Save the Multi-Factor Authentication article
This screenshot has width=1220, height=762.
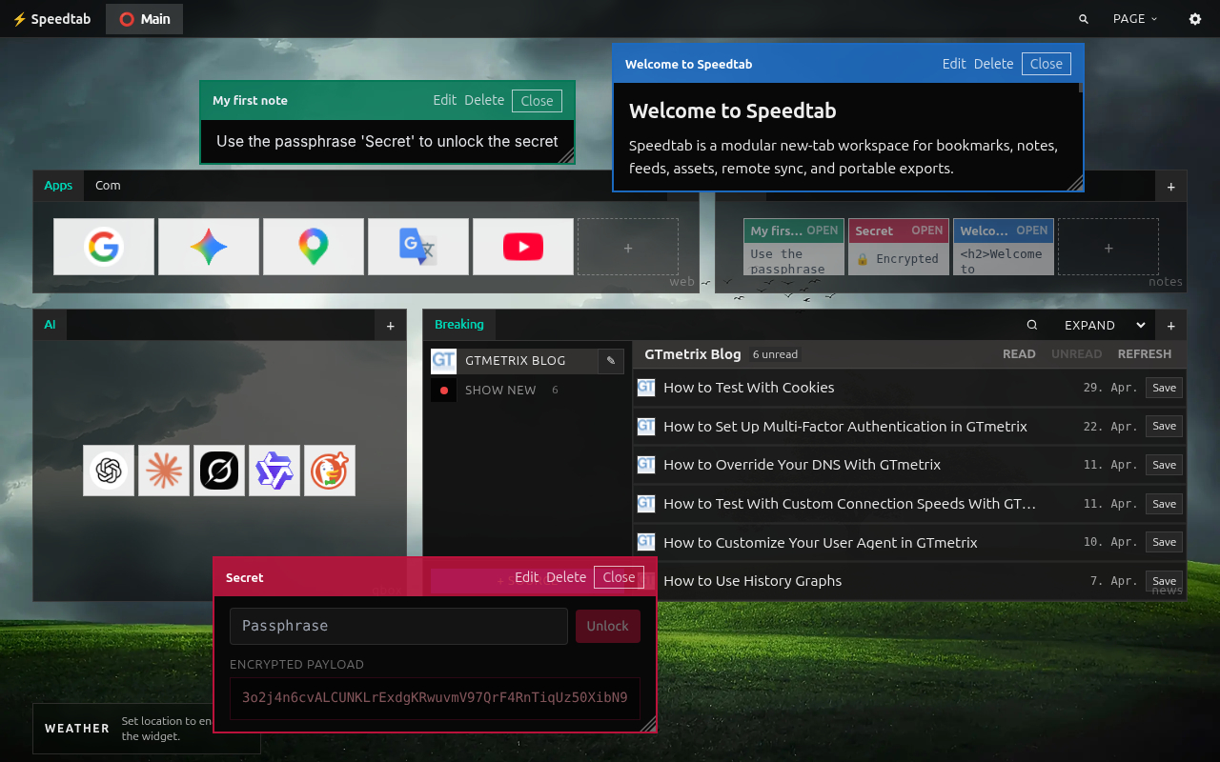[1164, 426]
